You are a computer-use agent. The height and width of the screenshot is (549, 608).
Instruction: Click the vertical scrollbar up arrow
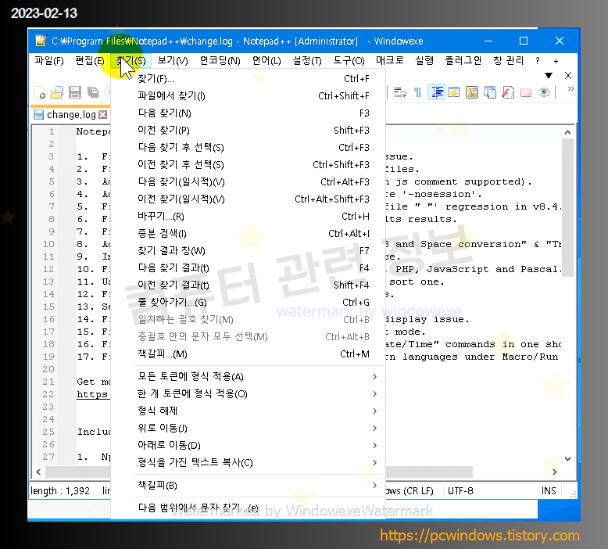tap(567, 132)
